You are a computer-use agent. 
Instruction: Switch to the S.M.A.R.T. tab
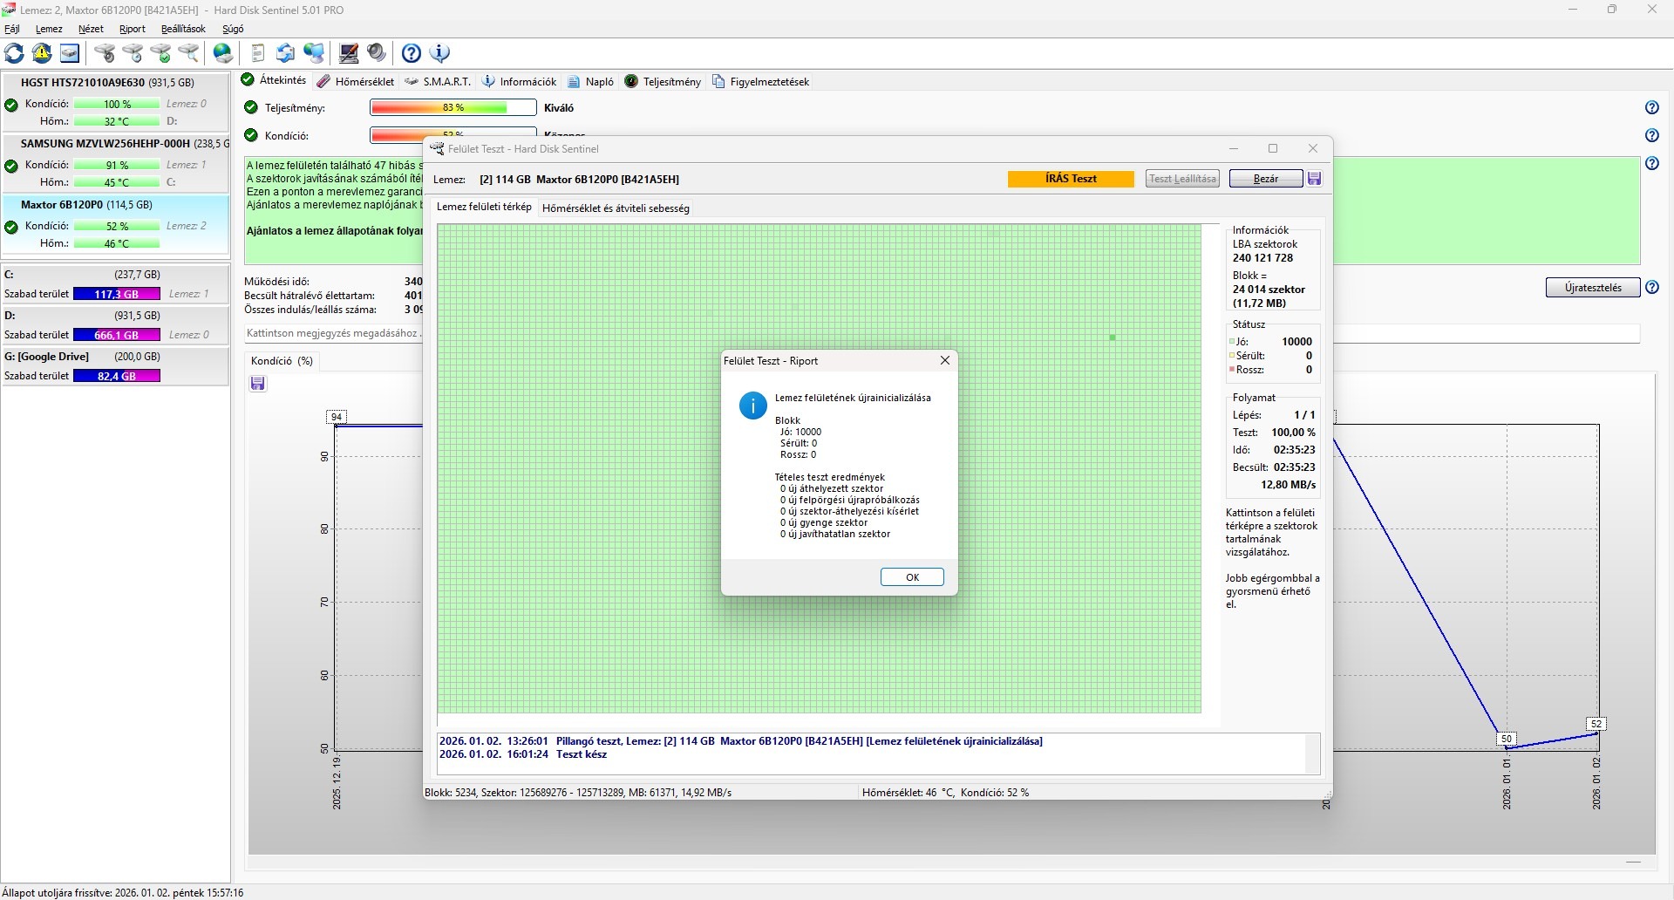click(438, 82)
